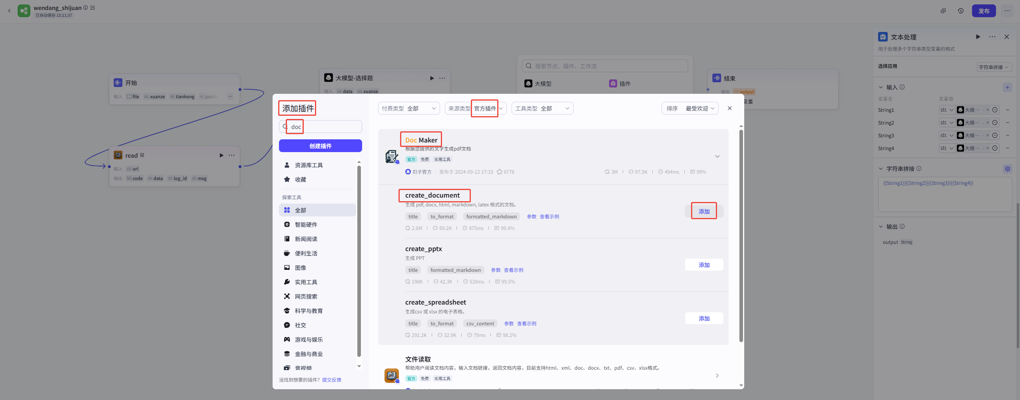Open the history clock icon in top bar
Viewport: 1020px width, 400px height.
[x=960, y=11]
